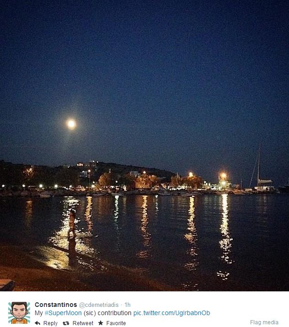Open the #SuperMoon hashtag
The height and width of the screenshot is (327, 289).
[x=63, y=313]
